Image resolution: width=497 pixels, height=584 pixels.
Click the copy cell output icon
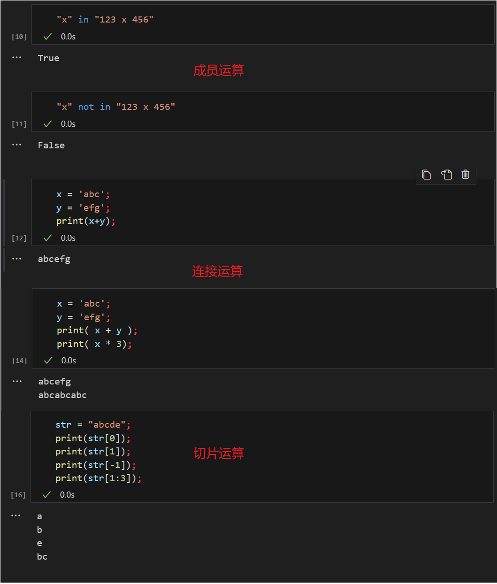[x=426, y=175]
